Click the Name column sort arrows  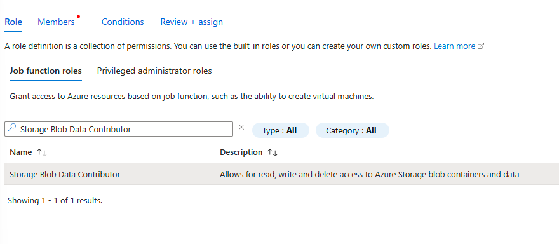(x=42, y=152)
